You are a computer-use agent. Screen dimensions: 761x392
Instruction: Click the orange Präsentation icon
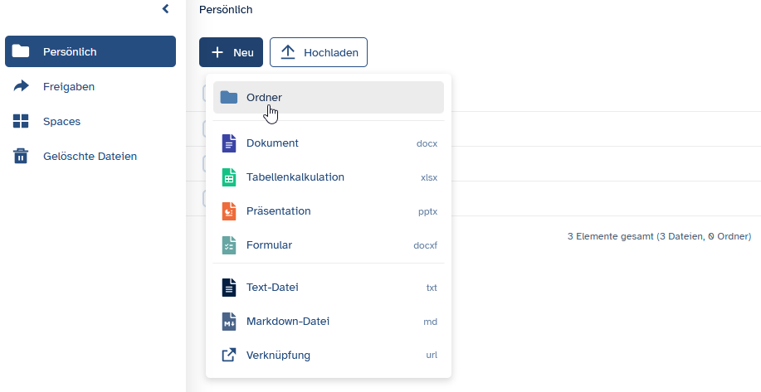(x=229, y=211)
